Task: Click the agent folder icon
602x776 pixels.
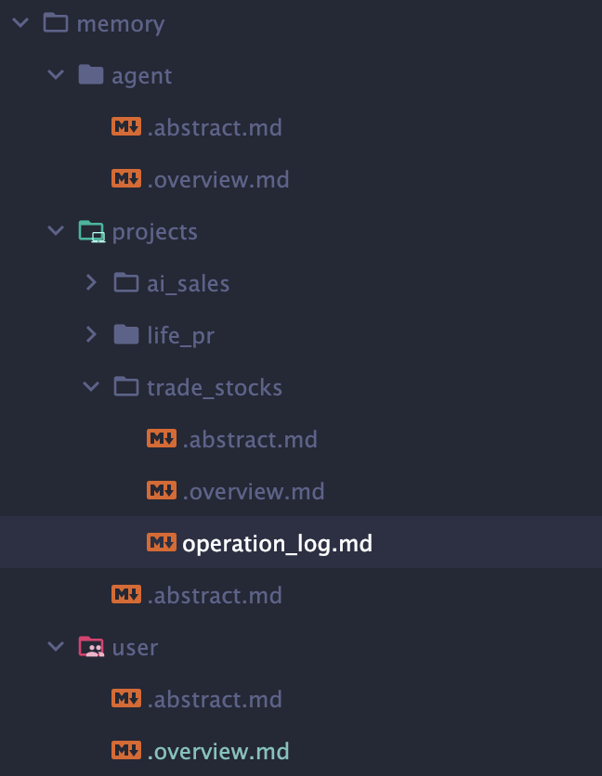Action: click(91, 75)
